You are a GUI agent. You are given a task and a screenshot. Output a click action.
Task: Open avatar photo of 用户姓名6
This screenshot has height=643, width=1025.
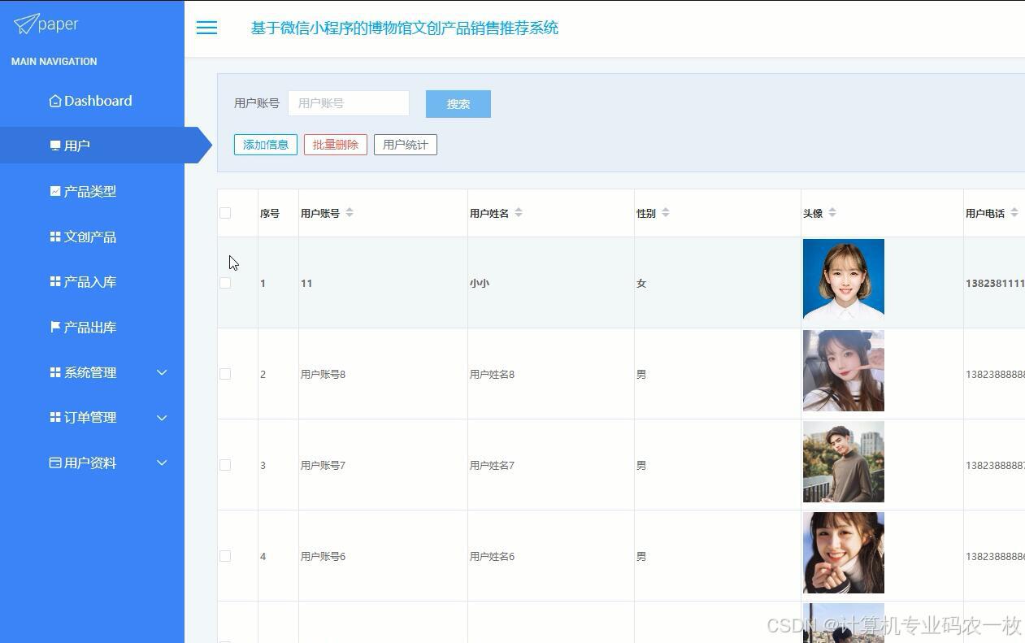point(844,553)
